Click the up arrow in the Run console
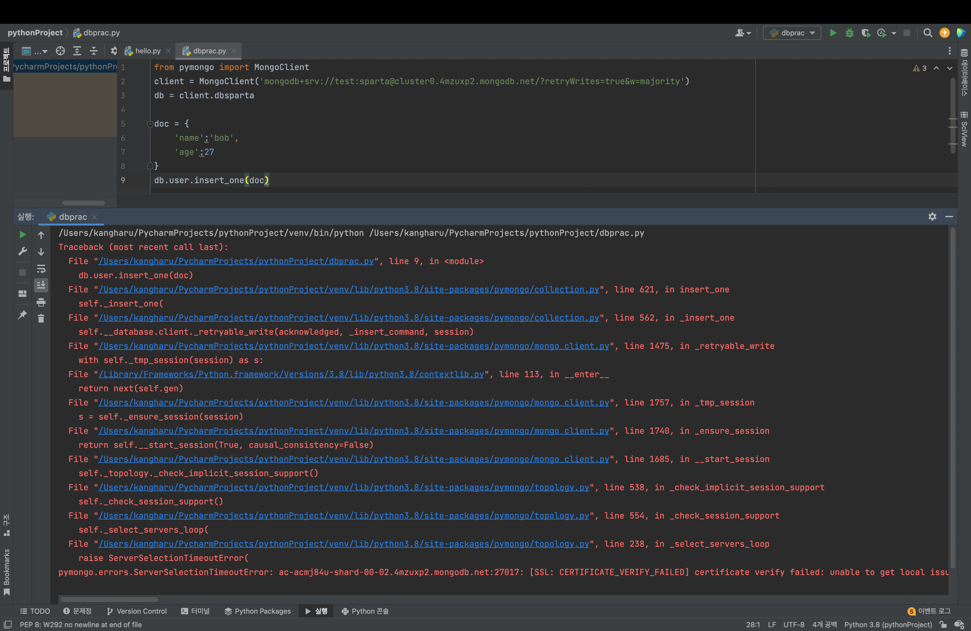 [41, 235]
